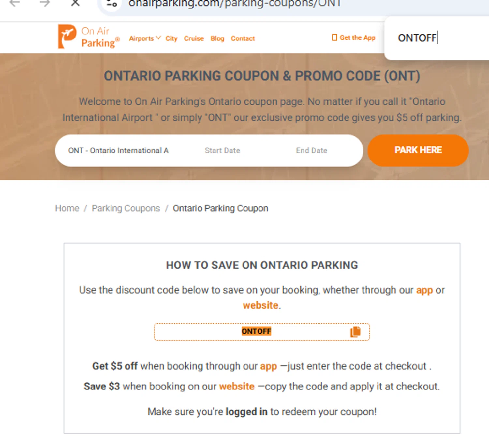Select the airport field showing ONT
Screen dimensions: 489x442
(x=118, y=150)
